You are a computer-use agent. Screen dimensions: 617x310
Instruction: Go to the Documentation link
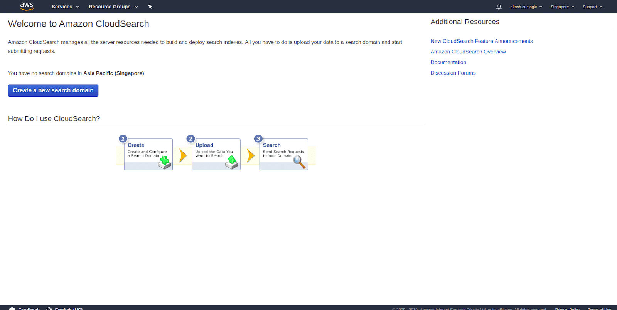tap(448, 62)
